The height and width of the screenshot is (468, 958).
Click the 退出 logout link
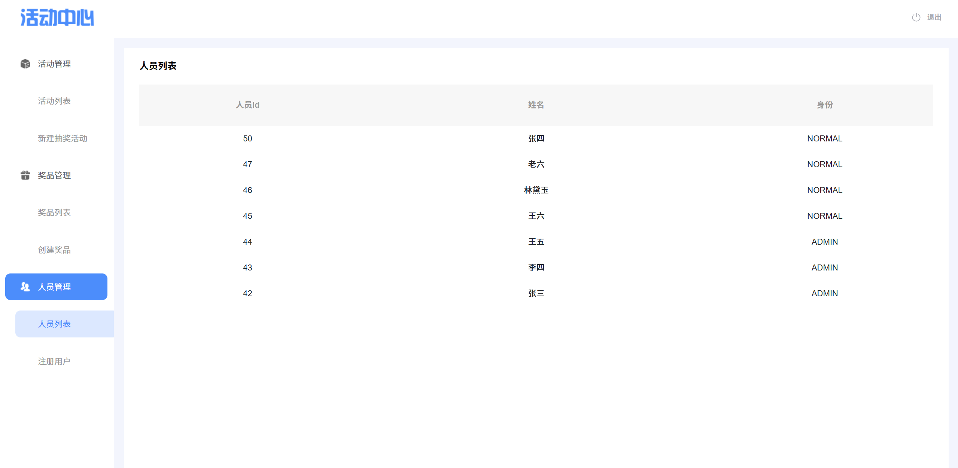coord(934,17)
